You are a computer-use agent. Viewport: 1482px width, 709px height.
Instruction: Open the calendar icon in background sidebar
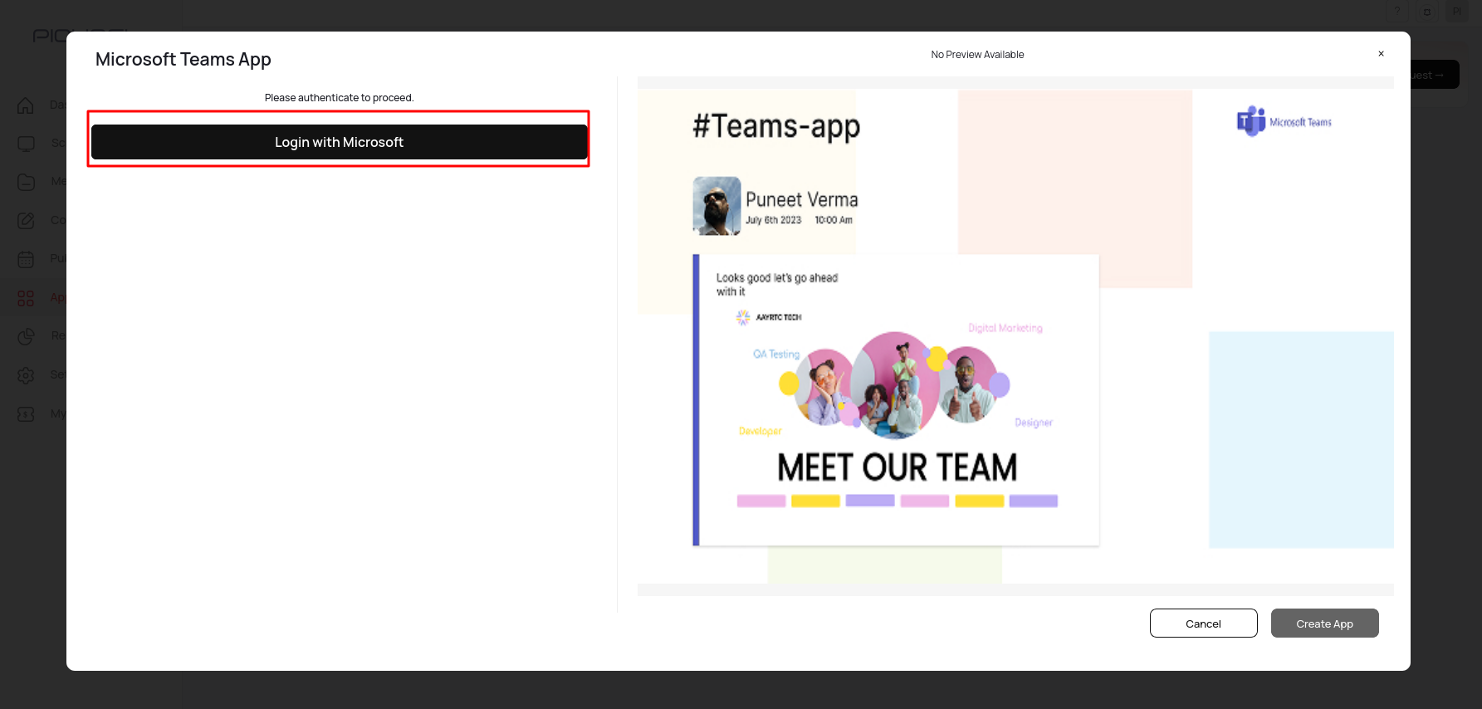[x=26, y=259]
